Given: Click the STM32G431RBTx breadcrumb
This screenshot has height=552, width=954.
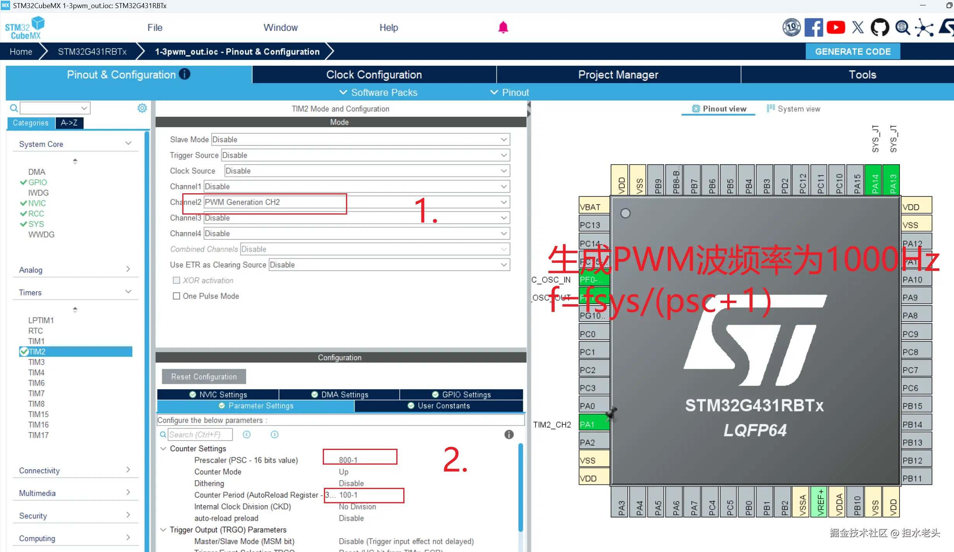Looking at the screenshot, I should [92, 51].
